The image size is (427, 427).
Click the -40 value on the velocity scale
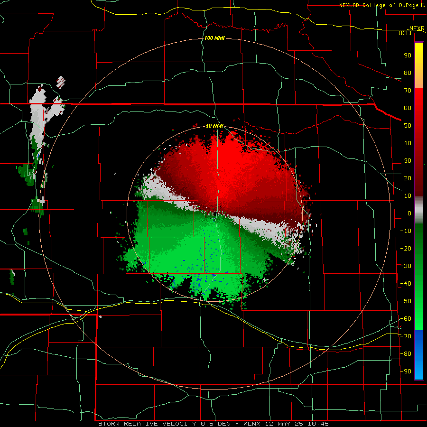coord(406,284)
